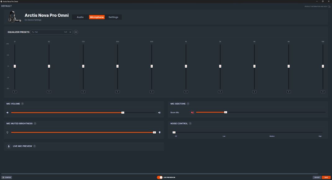Click the Mic Sidetone slider handle
The width and height of the screenshot is (332, 180).
[226, 112]
